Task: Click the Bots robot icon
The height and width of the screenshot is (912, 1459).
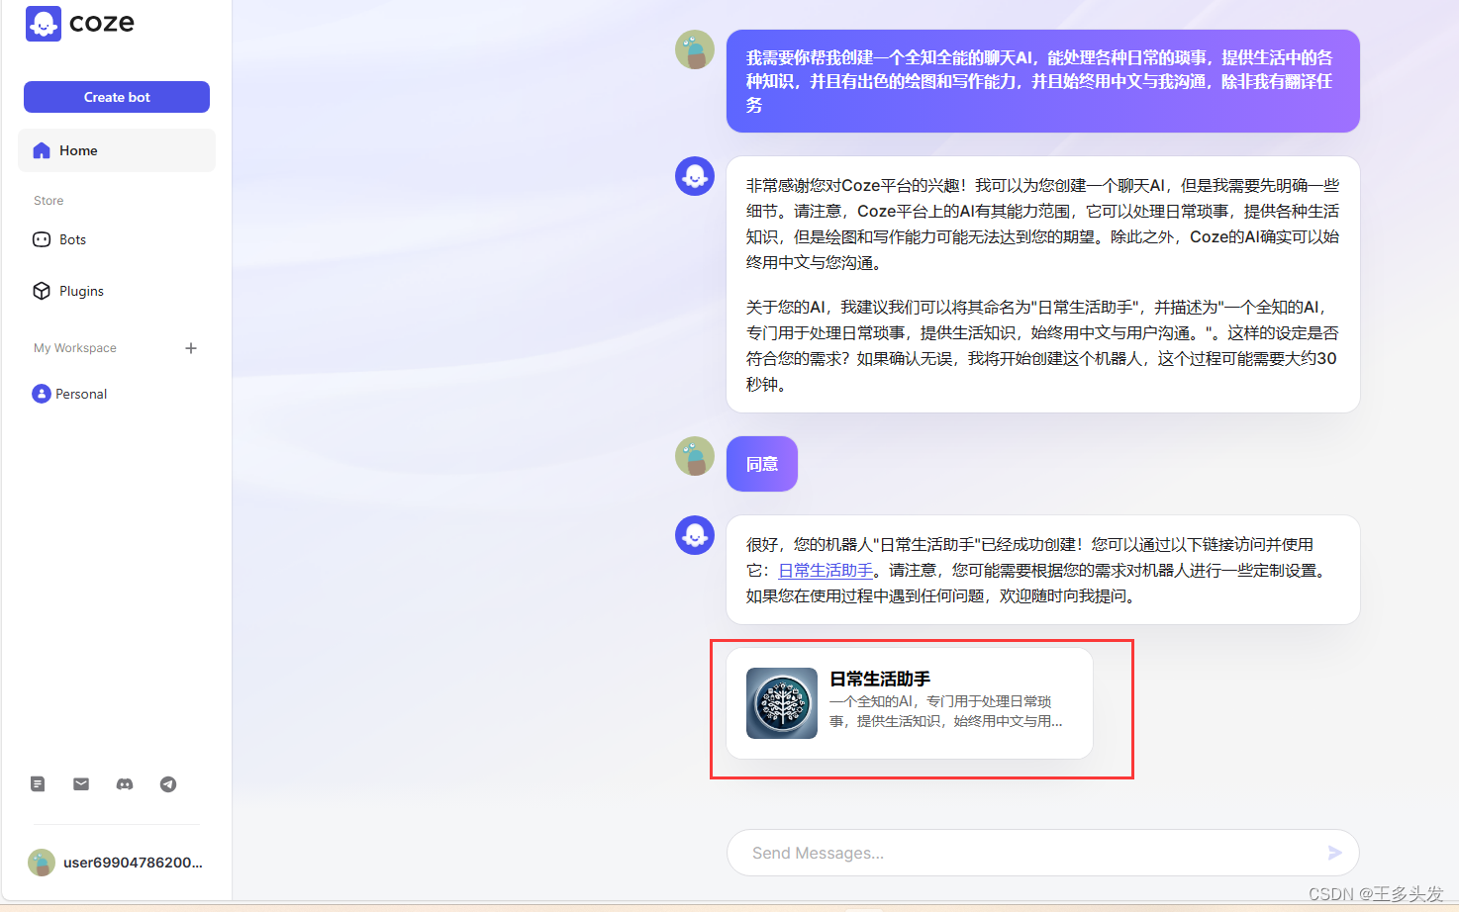Action: (42, 239)
